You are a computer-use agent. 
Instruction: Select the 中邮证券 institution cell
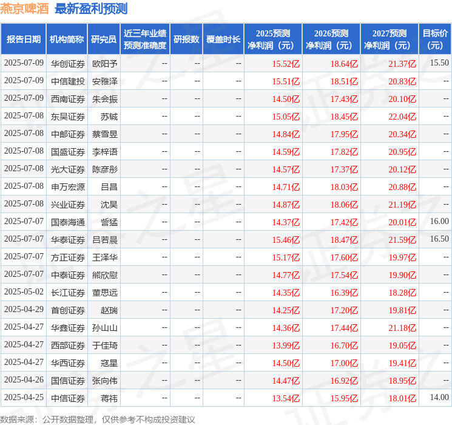point(68,134)
